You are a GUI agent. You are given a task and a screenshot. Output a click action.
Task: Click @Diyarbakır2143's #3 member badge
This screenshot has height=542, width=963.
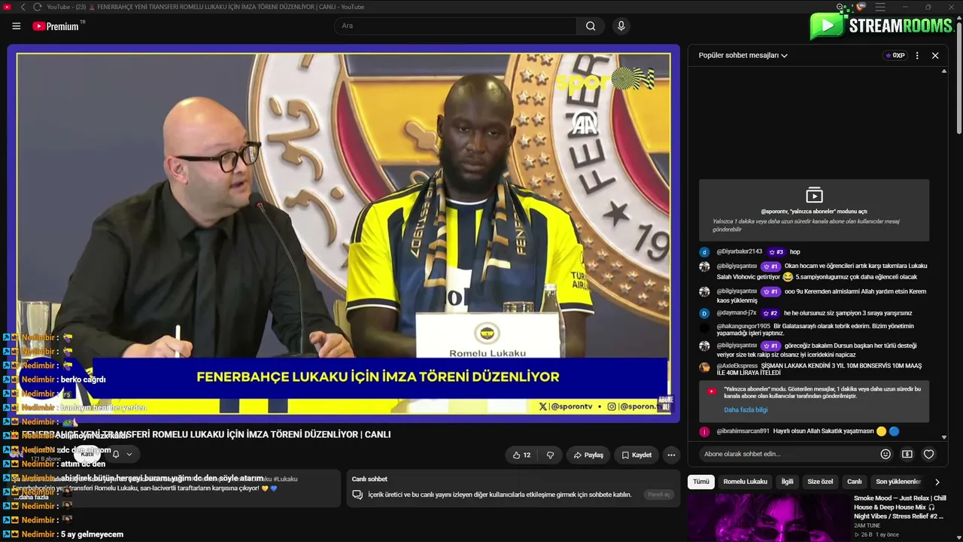[776, 252]
